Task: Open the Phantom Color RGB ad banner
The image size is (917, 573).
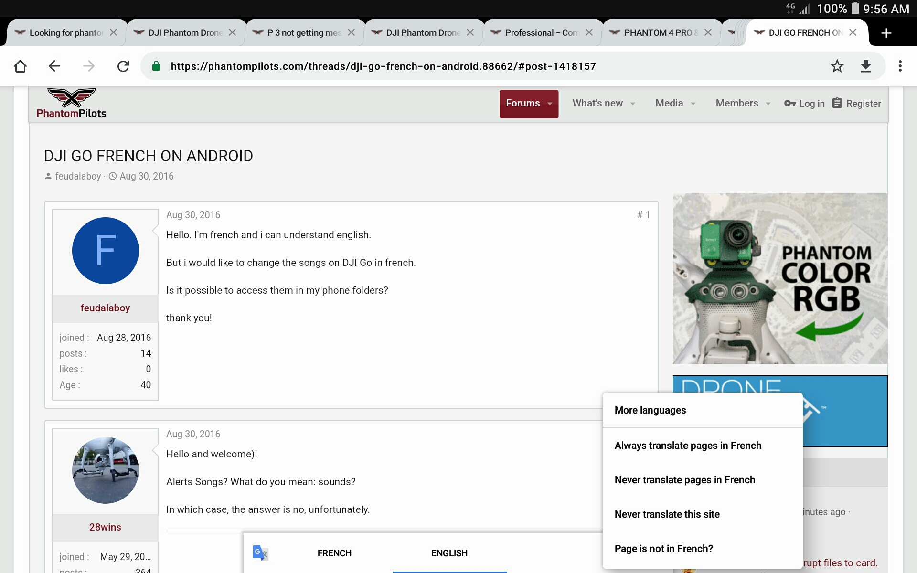Action: point(780,278)
